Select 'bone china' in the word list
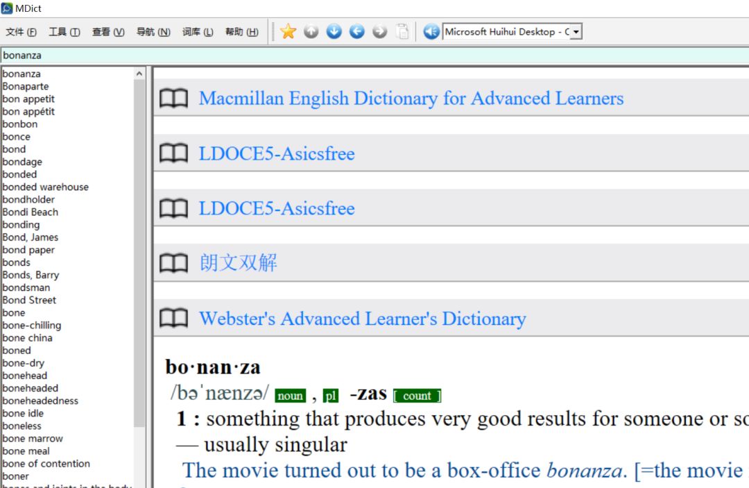 [x=27, y=338]
